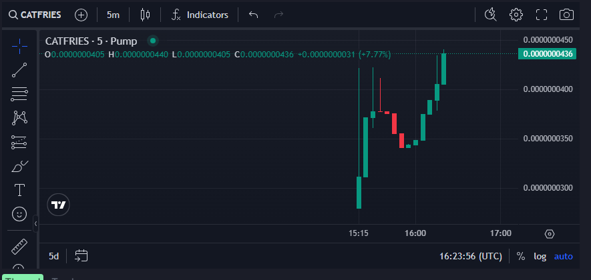This screenshot has height=280, width=591.
Task: Undo the last chart action
Action: 253,15
